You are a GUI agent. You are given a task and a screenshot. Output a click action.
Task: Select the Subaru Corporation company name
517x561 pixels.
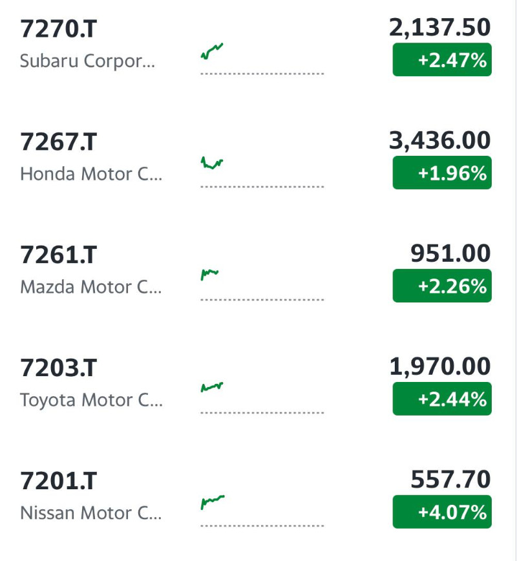pyautogui.click(x=88, y=61)
